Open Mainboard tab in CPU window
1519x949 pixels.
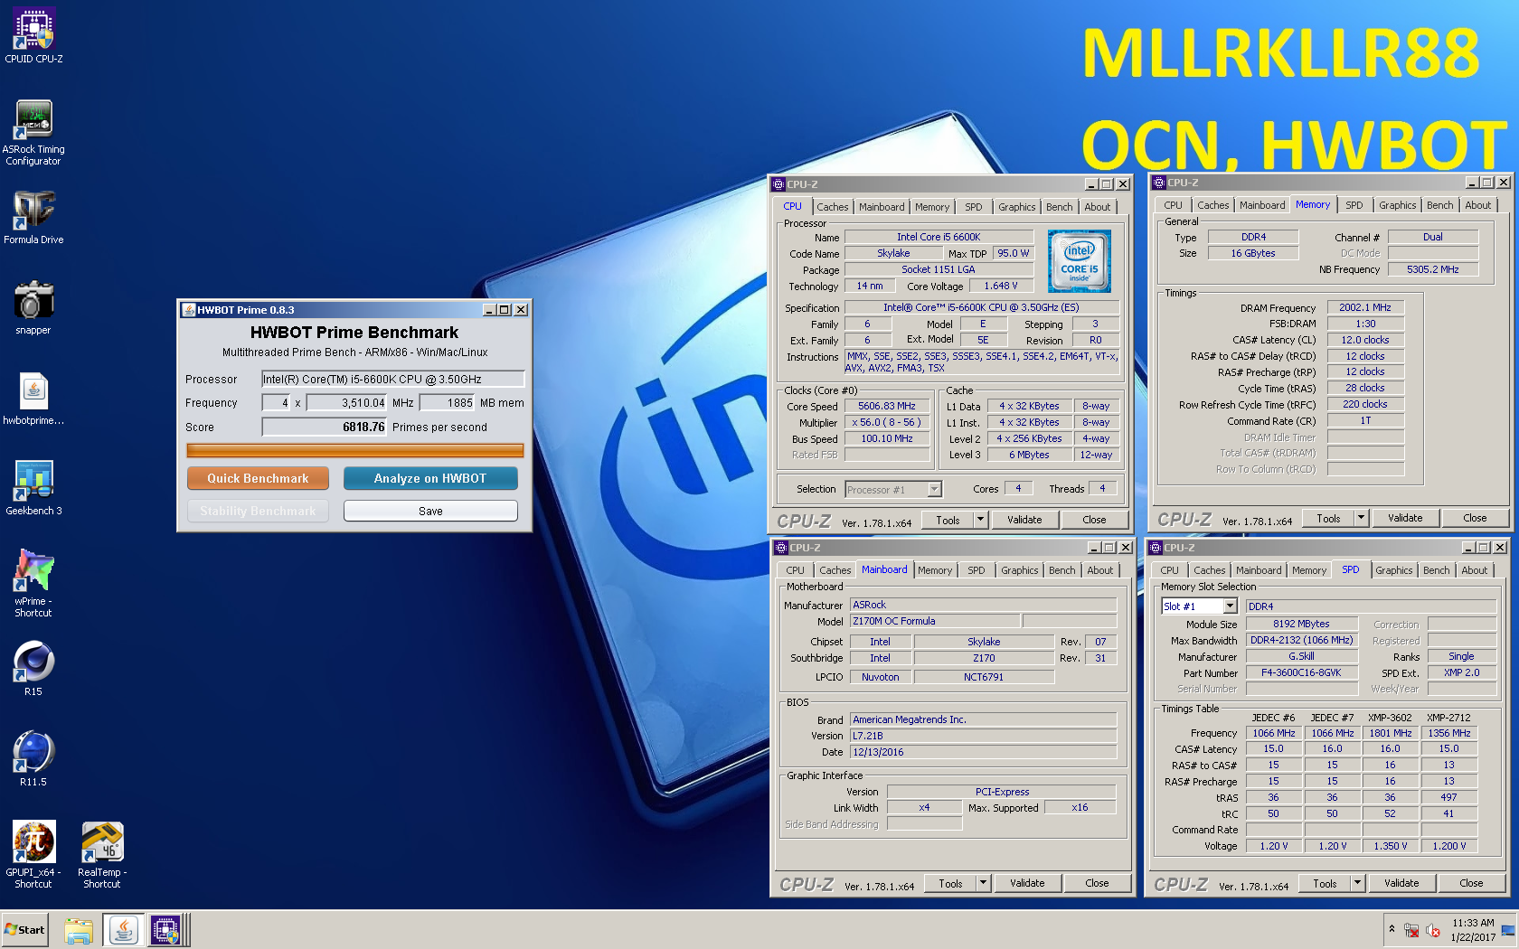[882, 207]
